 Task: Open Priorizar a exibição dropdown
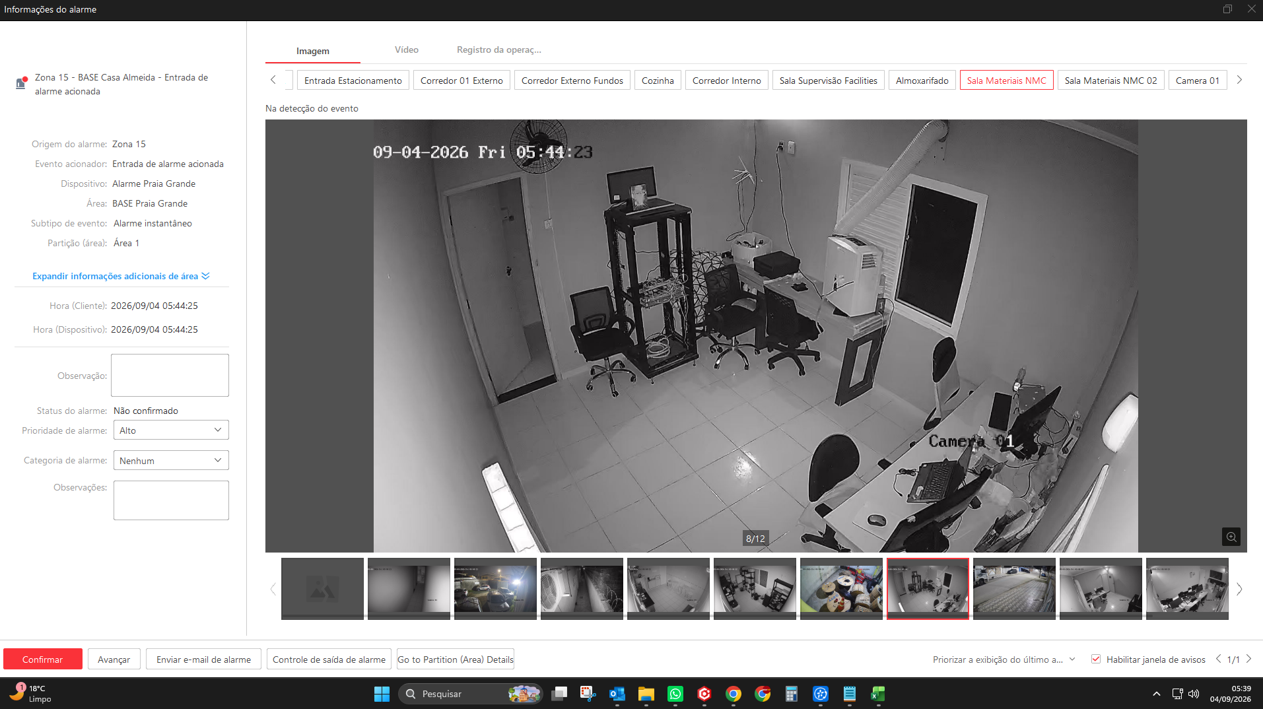coord(1004,659)
